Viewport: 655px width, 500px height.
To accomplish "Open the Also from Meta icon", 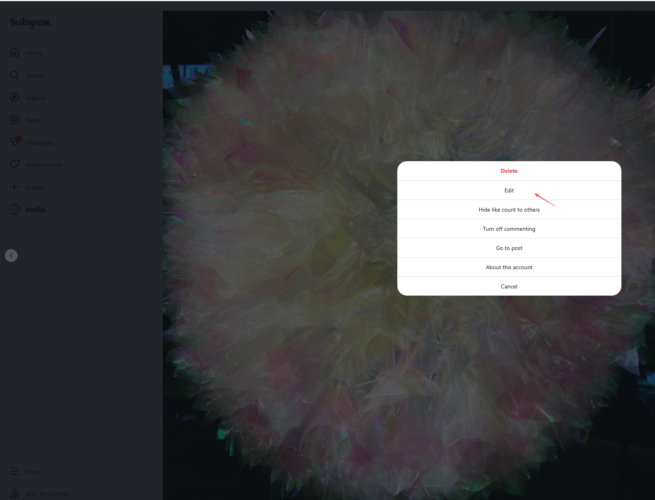I will tap(14, 494).
